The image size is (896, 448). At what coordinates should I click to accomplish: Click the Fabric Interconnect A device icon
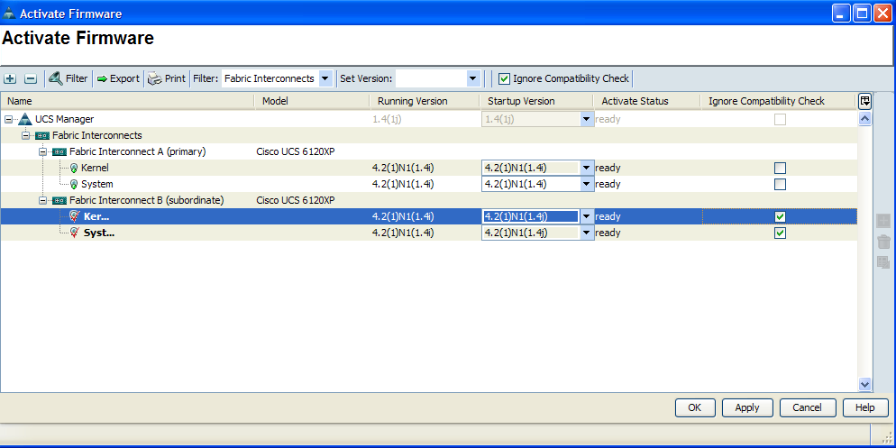pyautogui.click(x=59, y=151)
